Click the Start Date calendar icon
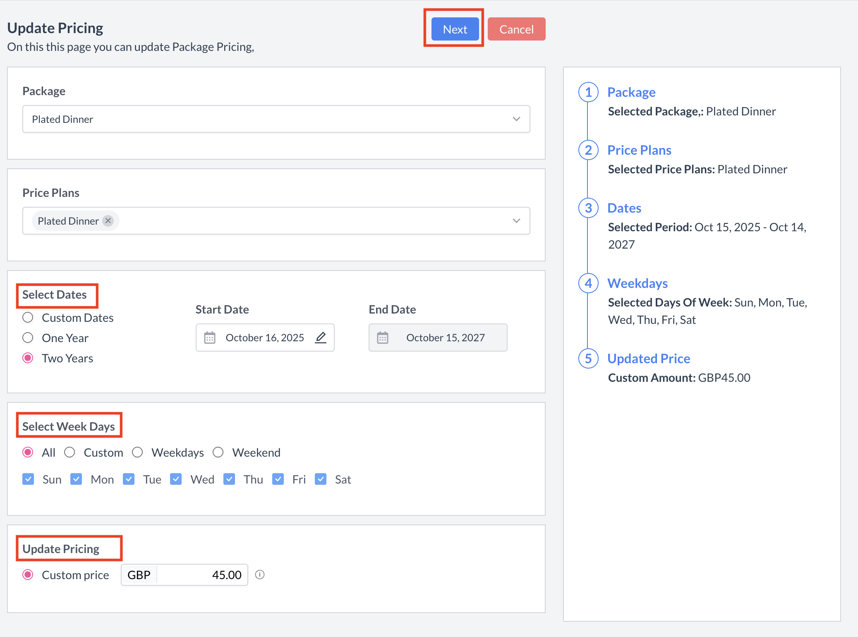Screen dimensions: 858x637 pyautogui.click(x=210, y=338)
